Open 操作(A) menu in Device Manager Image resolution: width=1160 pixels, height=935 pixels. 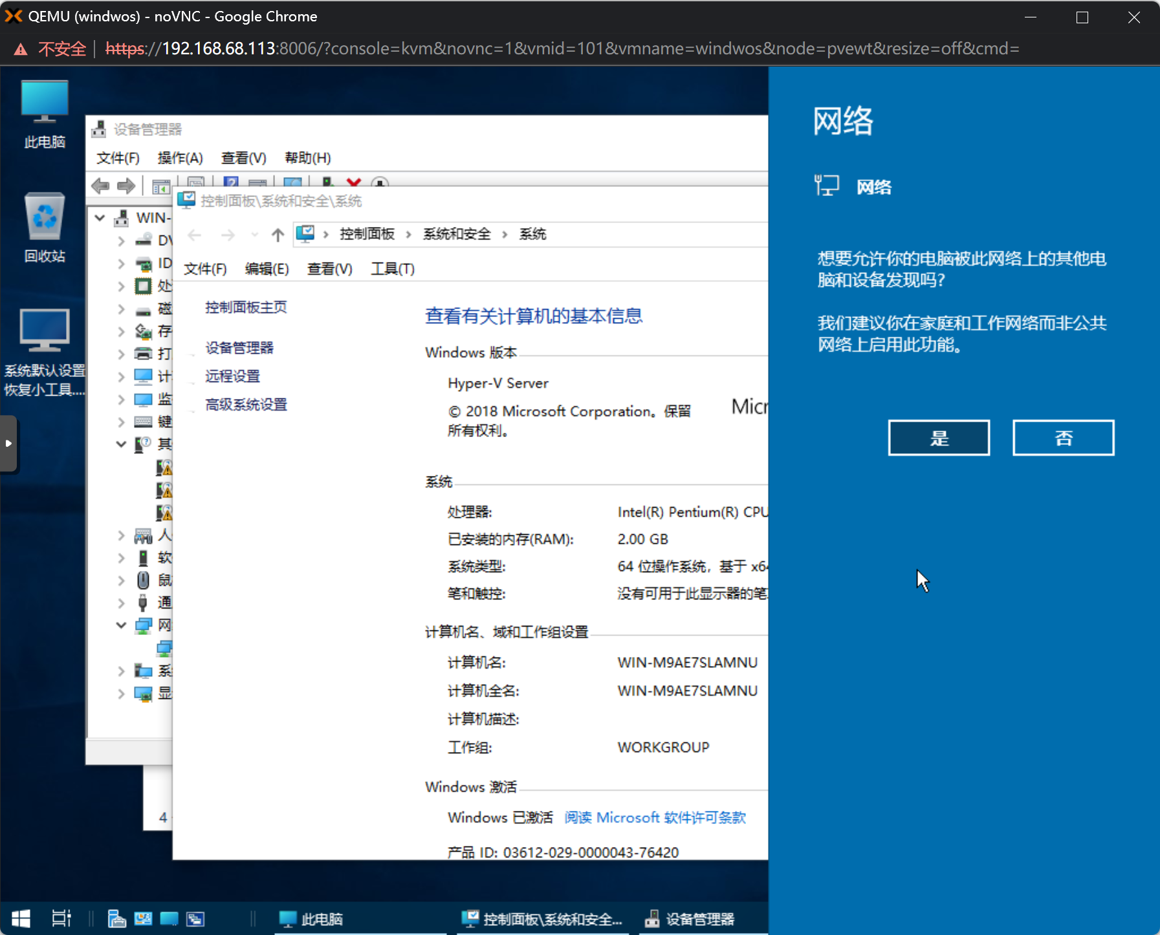tap(180, 158)
